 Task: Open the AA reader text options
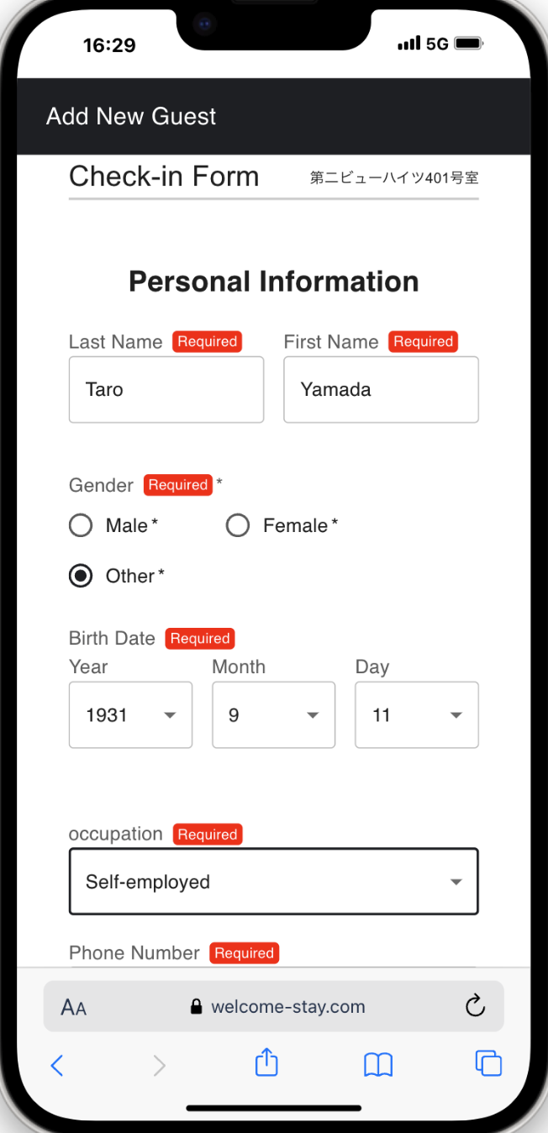pos(74,1007)
